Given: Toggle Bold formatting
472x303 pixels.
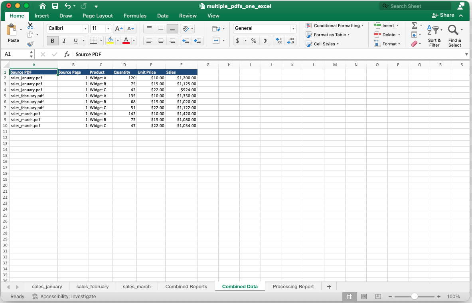Looking at the screenshot, I should pos(52,41).
